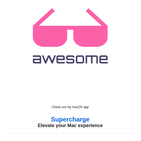141x141 pixels.
Task: Click the first letter "a" in awesome
Action: 37,59
